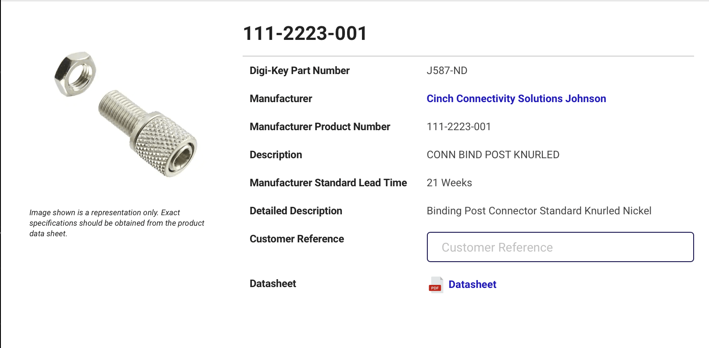The height and width of the screenshot is (348, 709).
Task: Click the binding post product image
Action: point(126,115)
